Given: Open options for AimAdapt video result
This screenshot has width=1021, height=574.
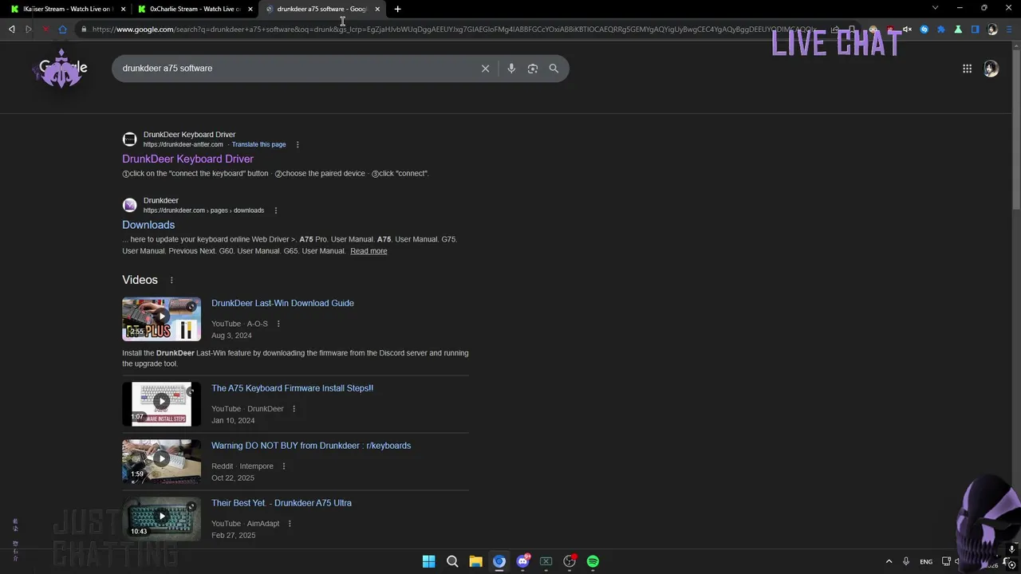Looking at the screenshot, I should point(290,524).
